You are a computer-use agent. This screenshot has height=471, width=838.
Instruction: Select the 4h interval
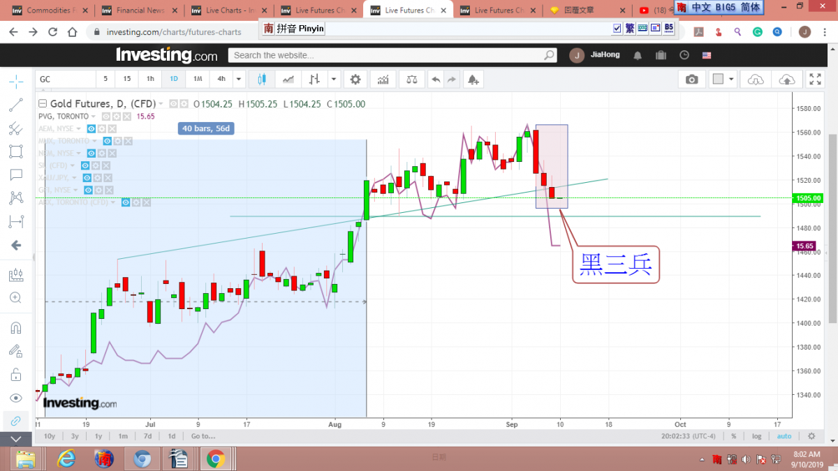pos(221,80)
